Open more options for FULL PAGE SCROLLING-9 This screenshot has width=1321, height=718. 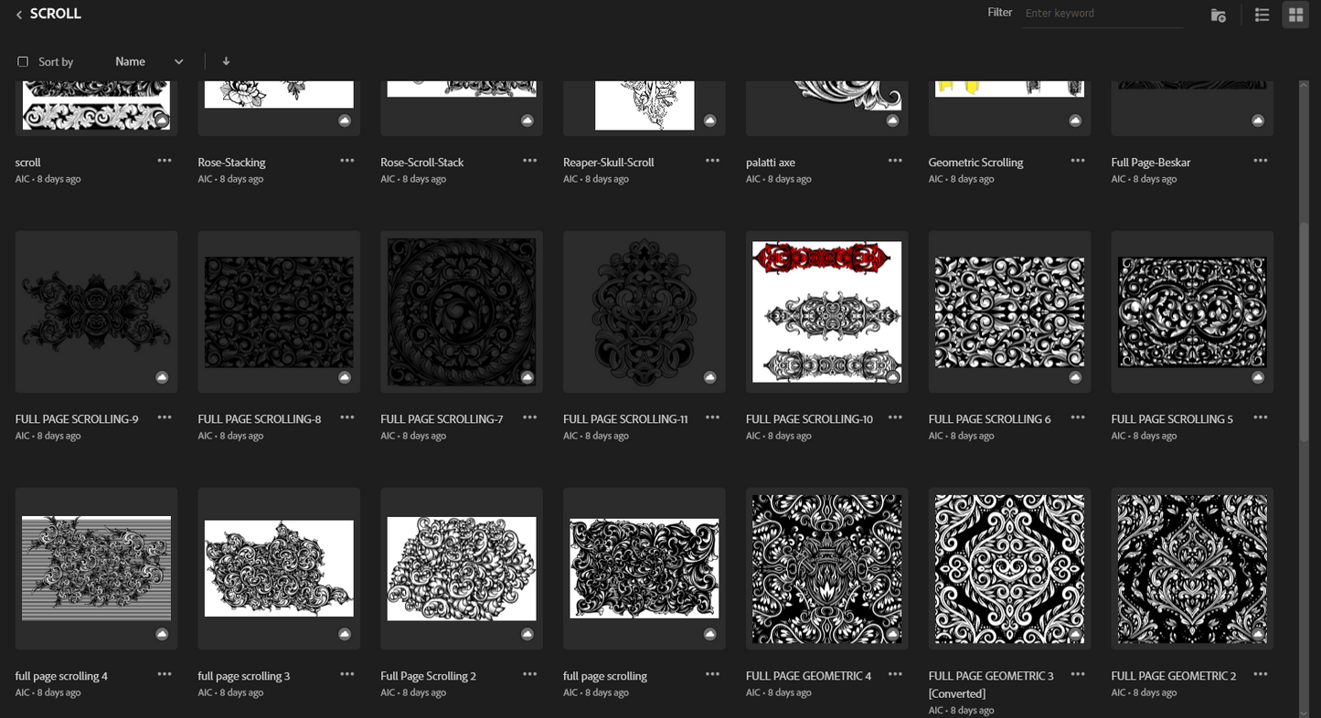pos(165,417)
